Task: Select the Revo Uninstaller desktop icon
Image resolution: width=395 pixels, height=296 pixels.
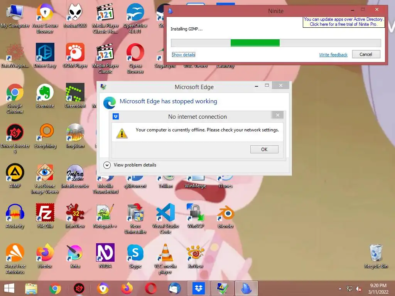Action: click(135, 219)
